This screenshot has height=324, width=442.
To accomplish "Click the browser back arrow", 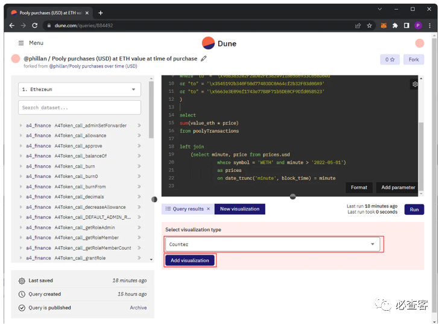I will pyautogui.click(x=12, y=25).
